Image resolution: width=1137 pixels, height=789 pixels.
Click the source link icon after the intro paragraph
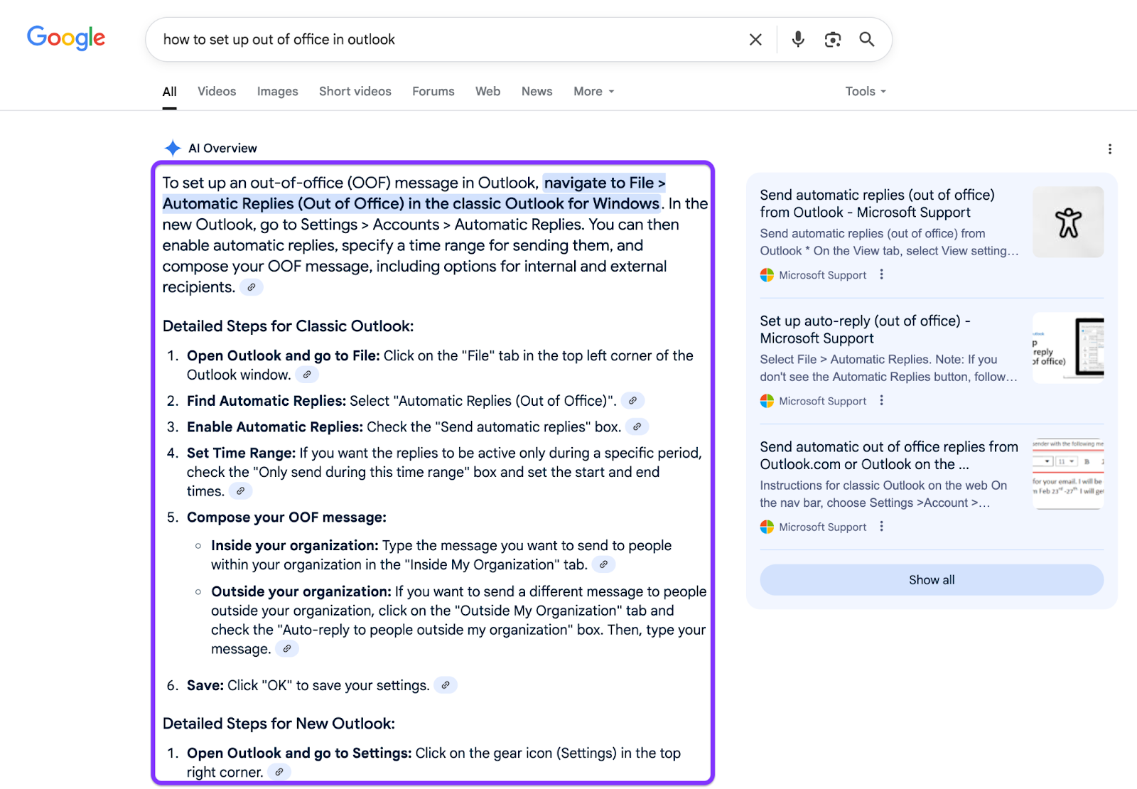point(252,287)
